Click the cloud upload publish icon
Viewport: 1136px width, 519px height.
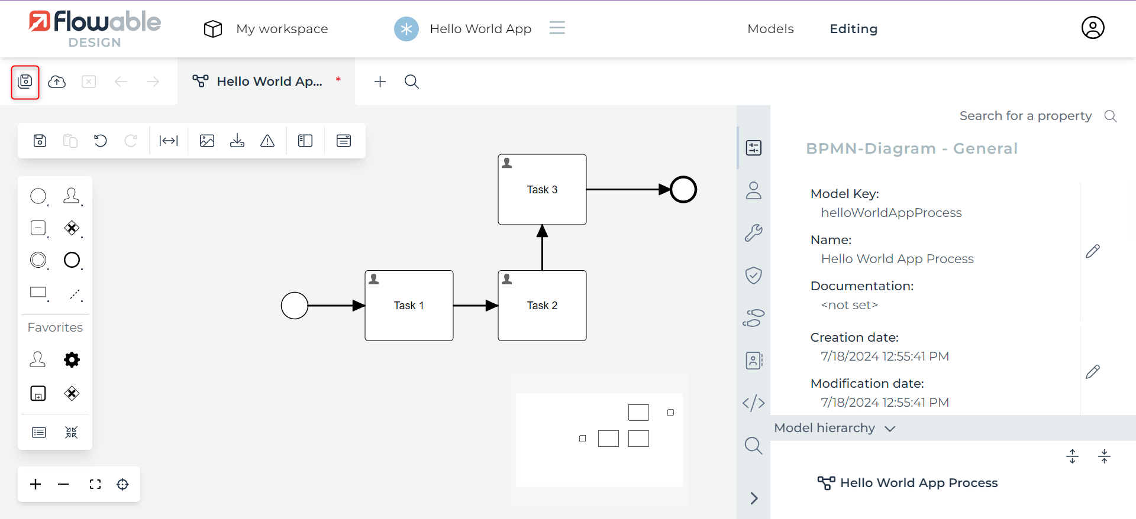57,82
